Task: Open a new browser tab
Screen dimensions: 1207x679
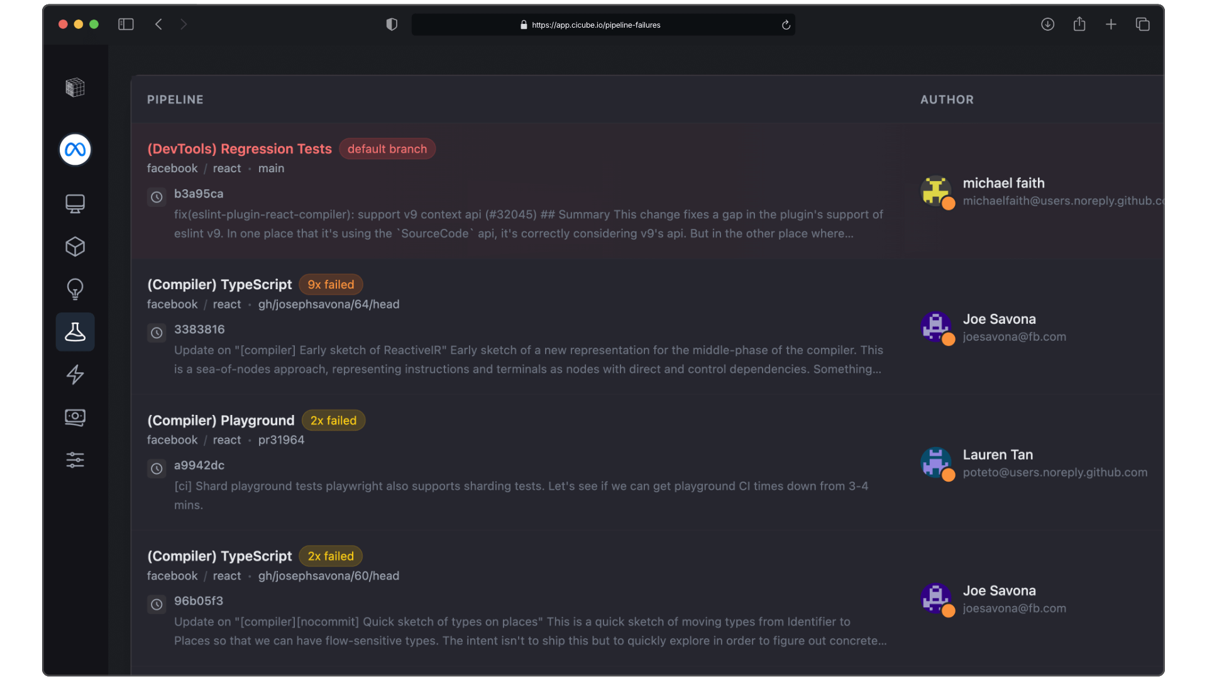Action: tap(1111, 25)
